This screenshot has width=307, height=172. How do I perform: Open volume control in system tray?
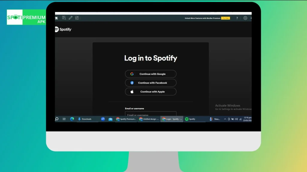[237, 119]
